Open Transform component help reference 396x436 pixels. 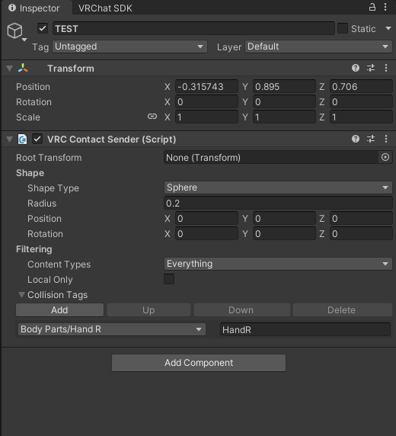(x=356, y=68)
